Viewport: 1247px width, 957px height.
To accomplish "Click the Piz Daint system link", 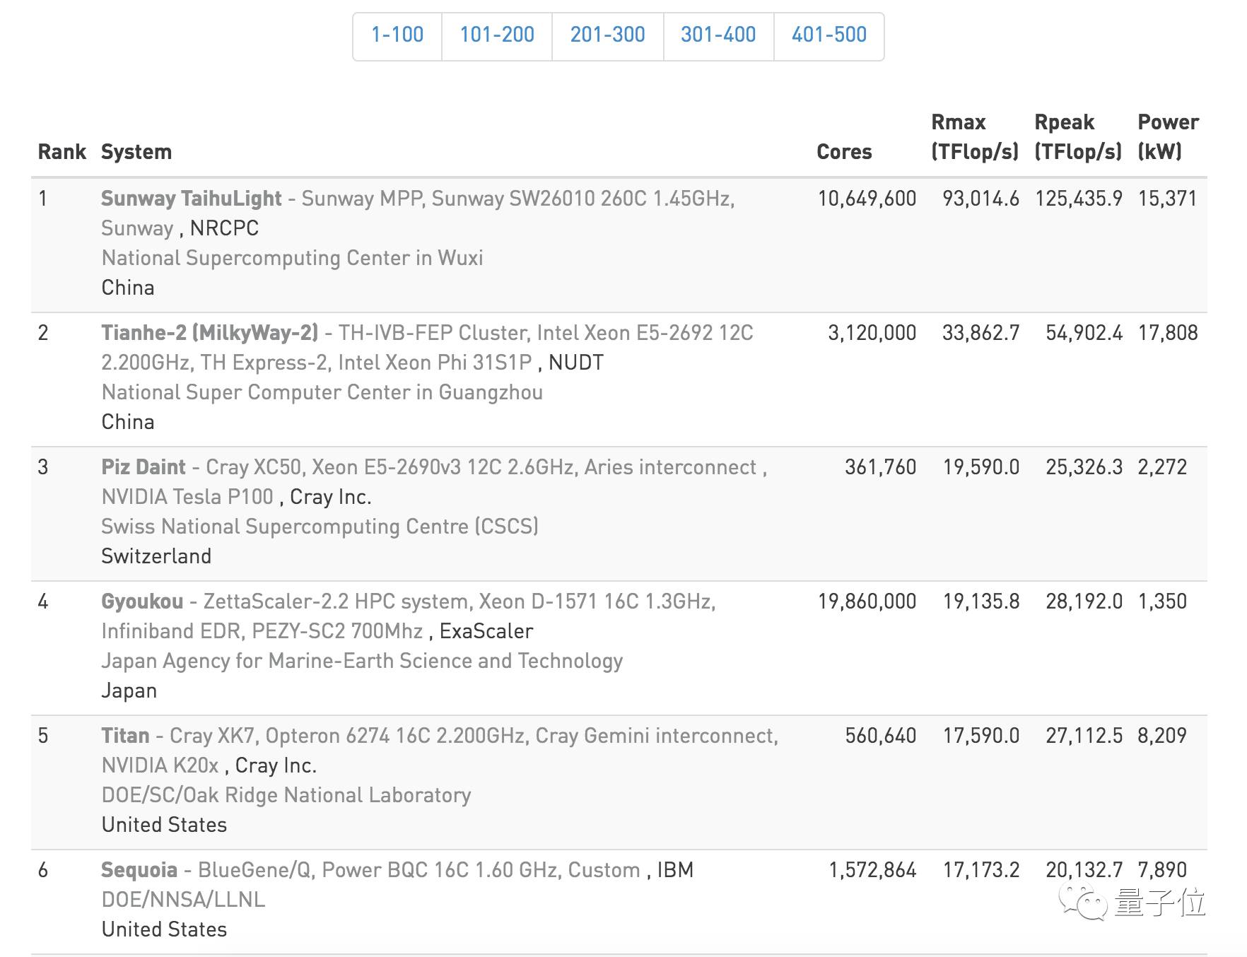I will click(144, 467).
